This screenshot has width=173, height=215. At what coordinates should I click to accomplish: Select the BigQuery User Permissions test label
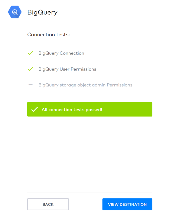click(x=67, y=69)
